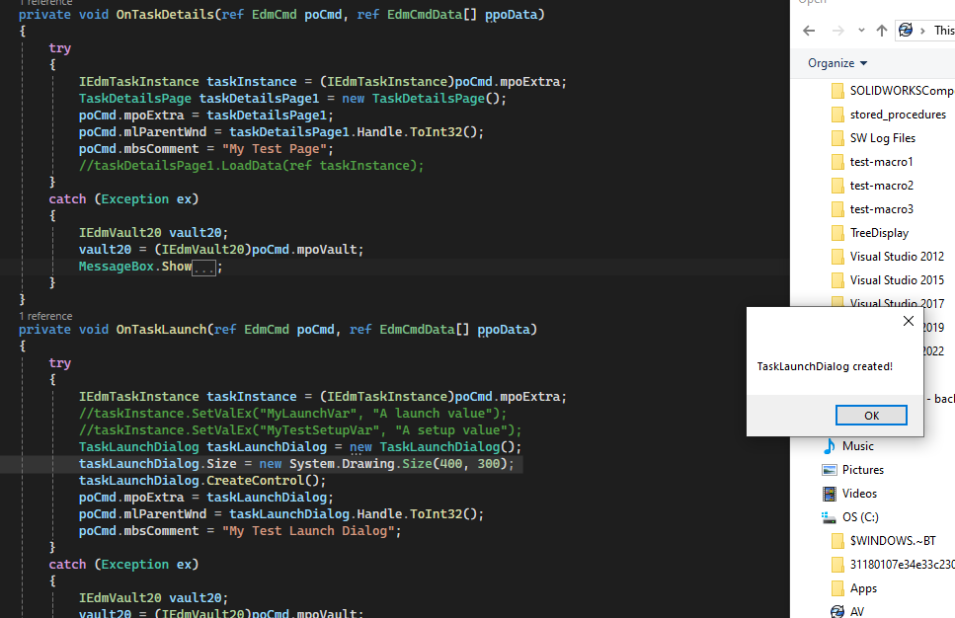Click the commented SetValEx MyLaunchVar line

point(292,414)
